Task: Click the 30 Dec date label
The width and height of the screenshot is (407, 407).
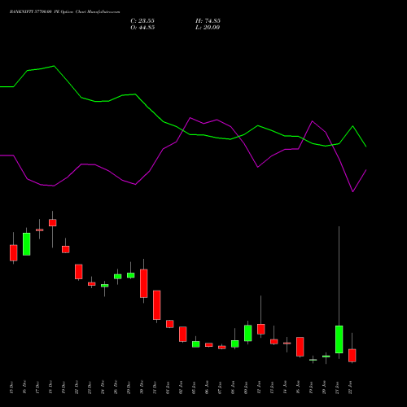Action: (x=142, y=387)
